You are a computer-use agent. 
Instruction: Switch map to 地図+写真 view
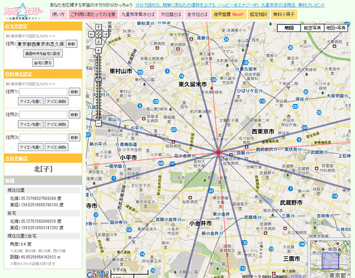tap(335, 28)
